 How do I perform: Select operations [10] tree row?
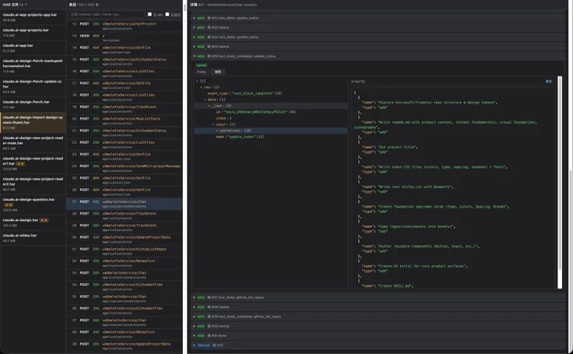tap(270, 130)
